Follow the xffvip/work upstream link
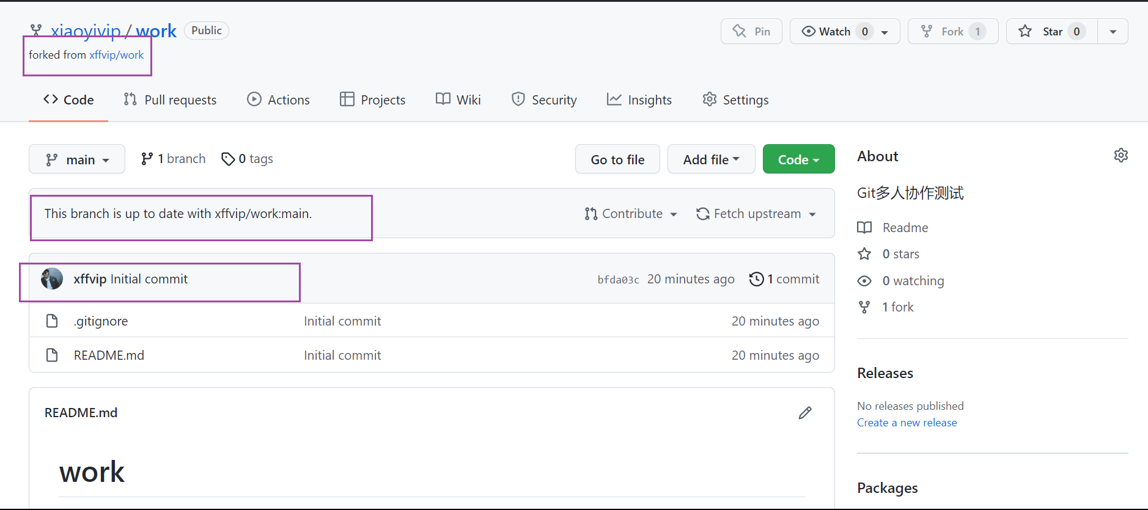This screenshot has width=1148, height=510. point(116,55)
